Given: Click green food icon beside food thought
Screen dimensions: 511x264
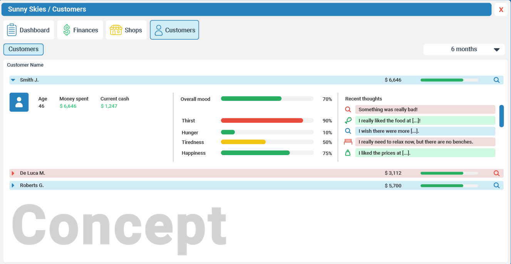Looking at the screenshot, I should click(348, 120).
